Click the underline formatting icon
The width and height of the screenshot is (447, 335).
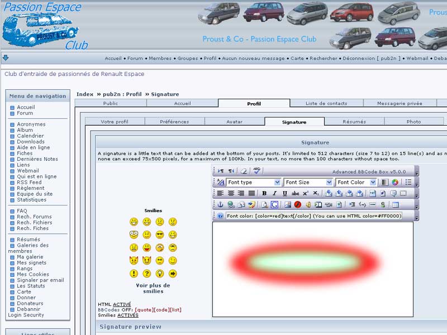click(x=284, y=193)
